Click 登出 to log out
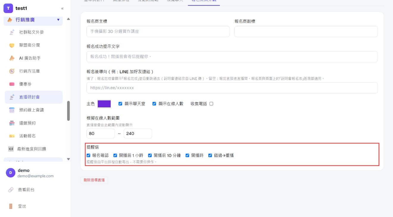Screen dimensions: 393x217 tap(22, 206)
